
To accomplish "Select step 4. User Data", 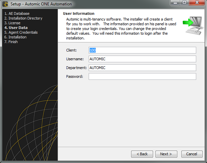I will pyautogui.click(x=16, y=28).
